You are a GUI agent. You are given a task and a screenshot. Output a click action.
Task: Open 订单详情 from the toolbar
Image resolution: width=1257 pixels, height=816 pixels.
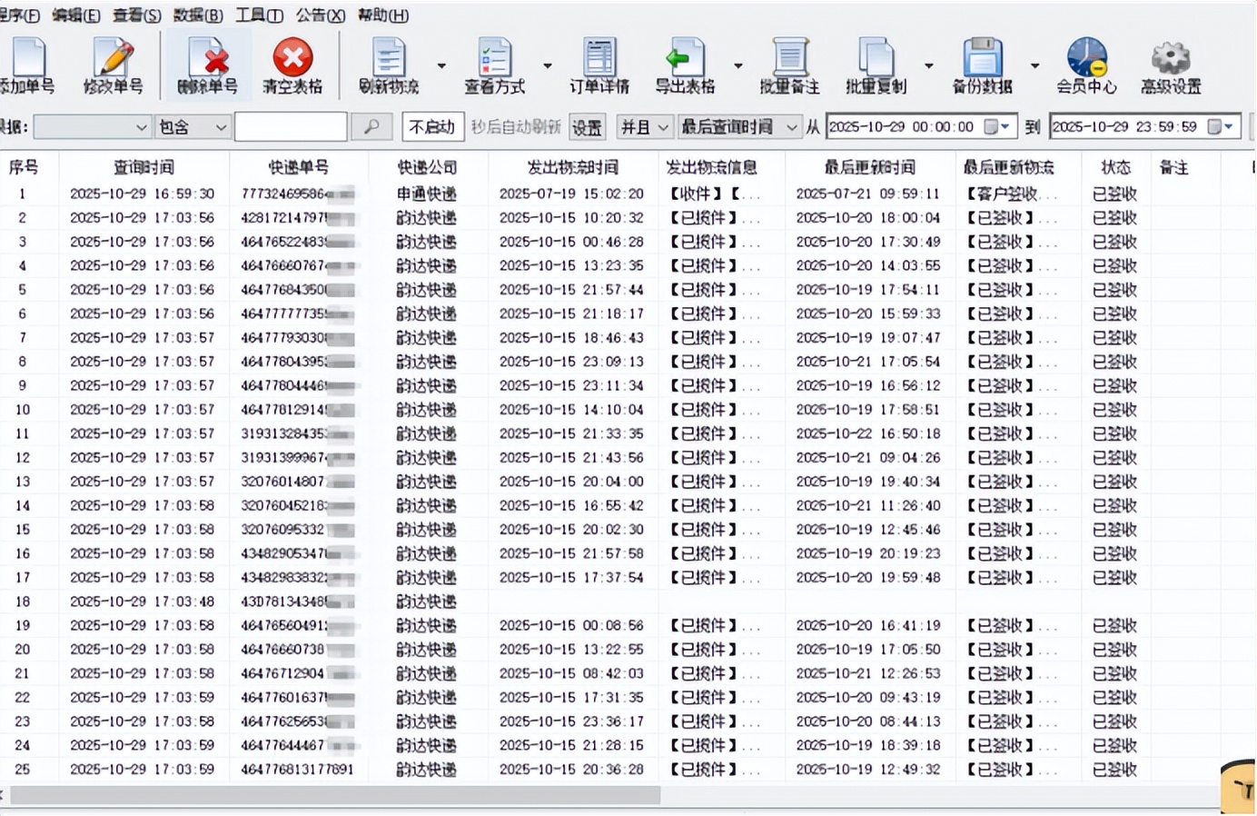pyautogui.click(x=599, y=59)
